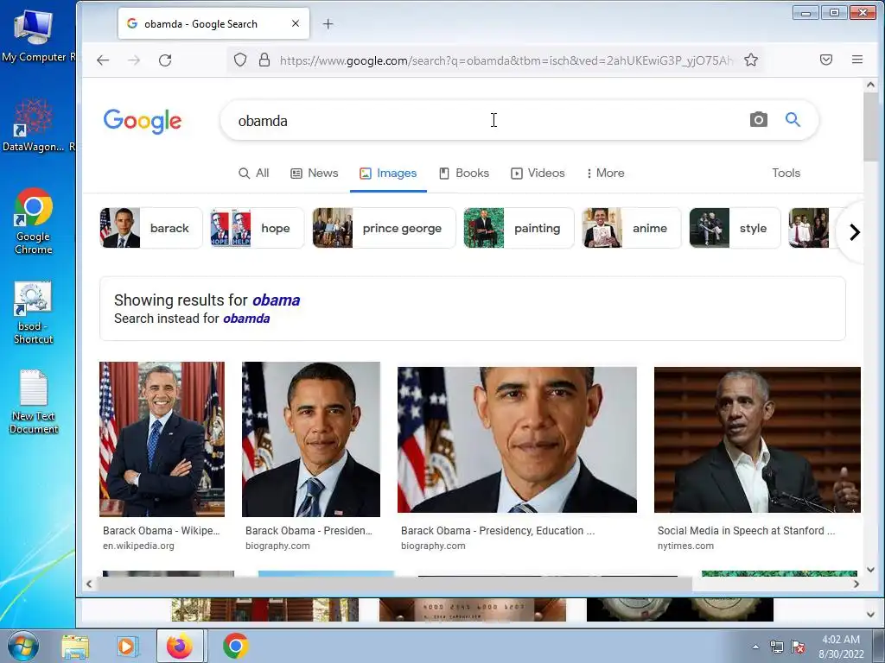Click the address bar URL
885x663 pixels.
(506, 60)
